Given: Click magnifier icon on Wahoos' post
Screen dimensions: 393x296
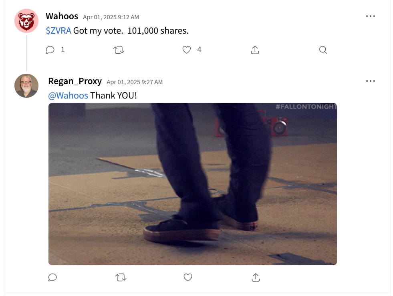Looking at the screenshot, I should pos(323,50).
